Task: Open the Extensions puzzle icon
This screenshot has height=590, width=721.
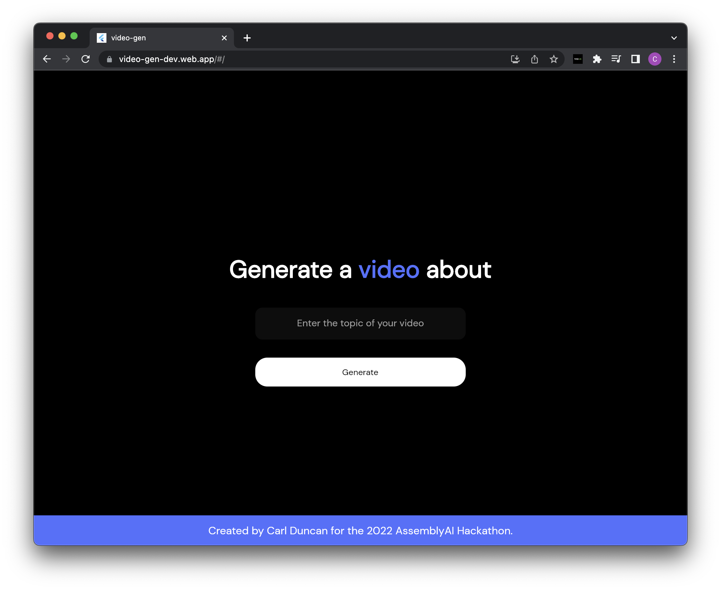Action: pyautogui.click(x=597, y=59)
